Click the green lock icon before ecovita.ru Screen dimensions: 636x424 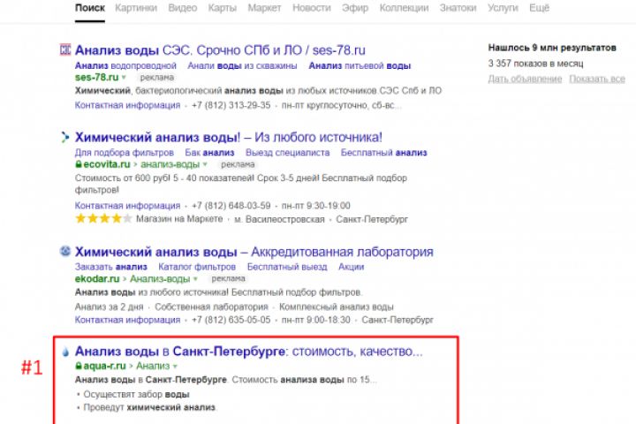(x=79, y=164)
